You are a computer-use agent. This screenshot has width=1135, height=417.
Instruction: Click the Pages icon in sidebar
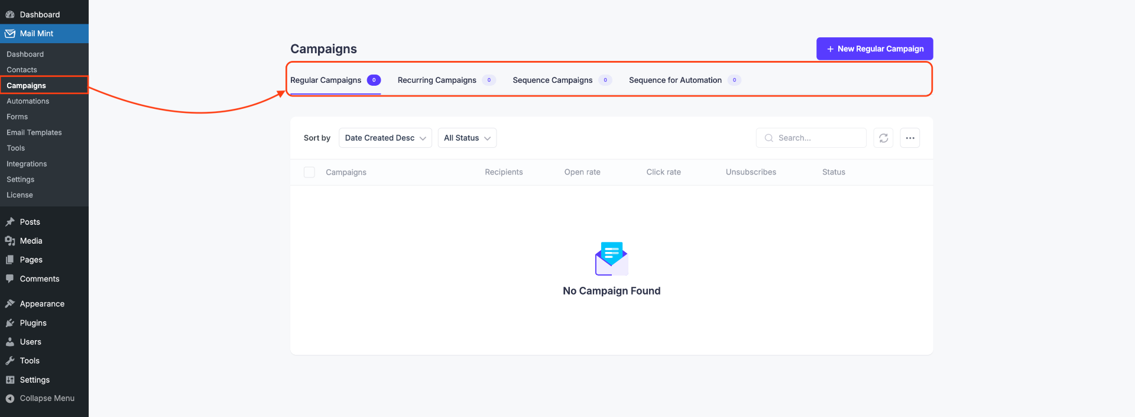[x=10, y=260]
